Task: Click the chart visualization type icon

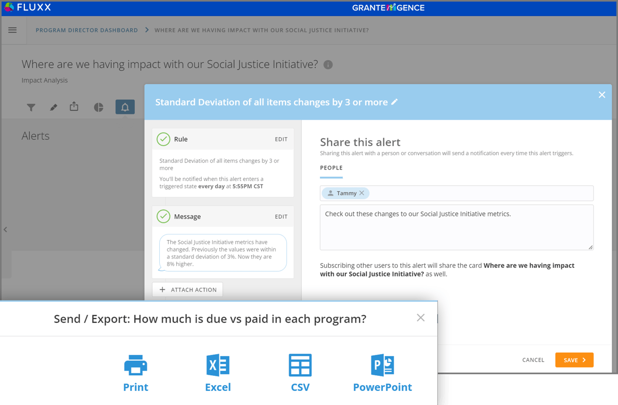Action: click(x=98, y=107)
